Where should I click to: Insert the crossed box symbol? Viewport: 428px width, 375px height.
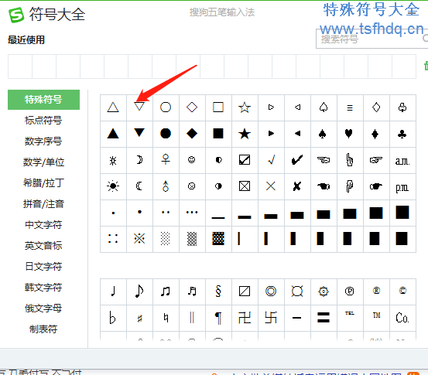click(245, 186)
